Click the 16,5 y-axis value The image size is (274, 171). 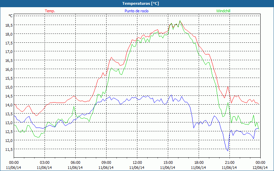pos(9,61)
